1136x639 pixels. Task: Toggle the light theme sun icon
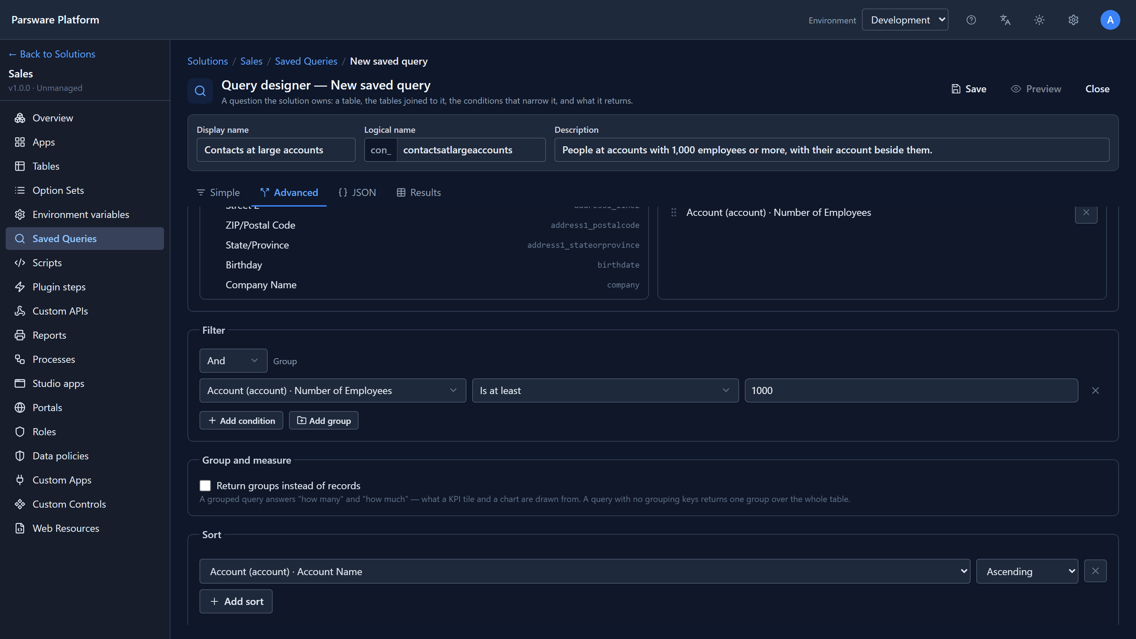1039,20
